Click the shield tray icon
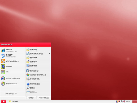137x103 pixels. tap(124, 101)
